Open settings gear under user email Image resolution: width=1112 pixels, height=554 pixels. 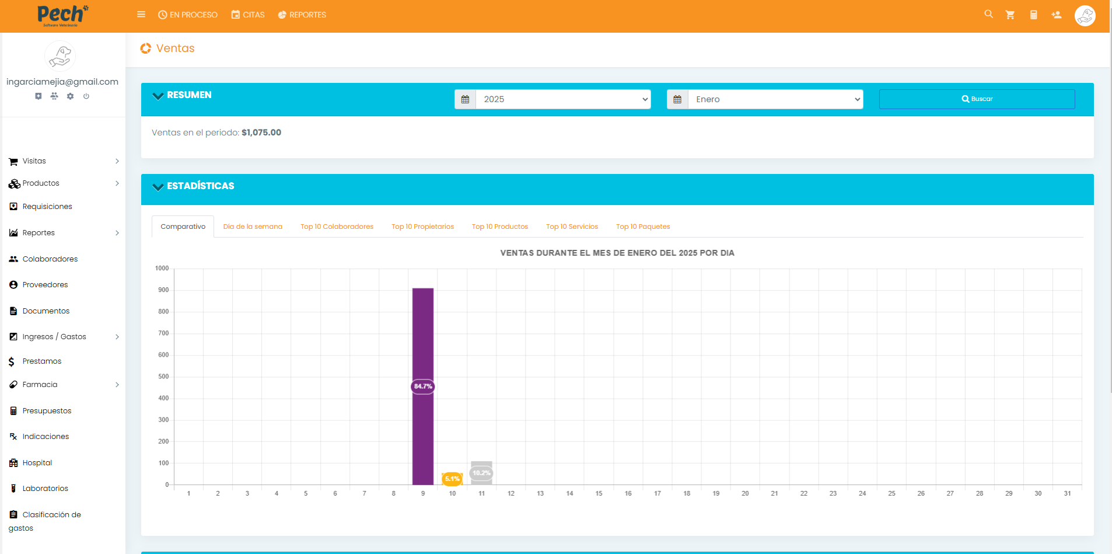click(x=70, y=96)
